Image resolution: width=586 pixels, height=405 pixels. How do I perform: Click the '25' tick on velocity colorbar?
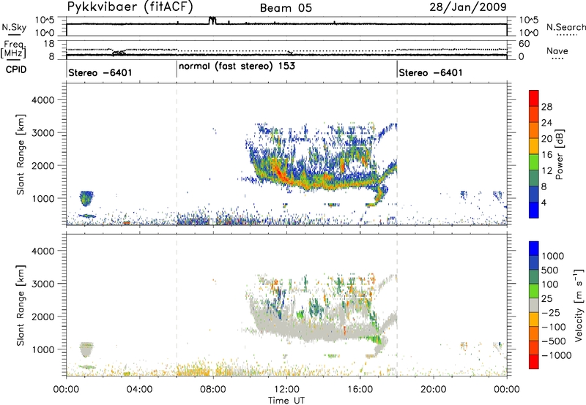[546, 298]
